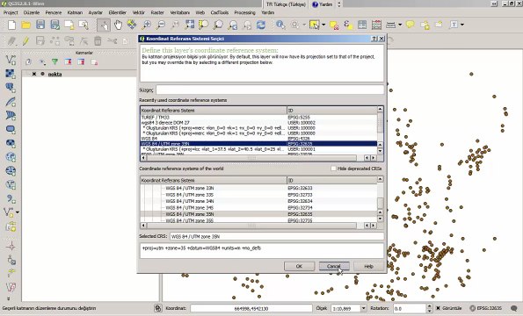Toggle the Hide deprecated CRSs checkbox

click(x=333, y=169)
